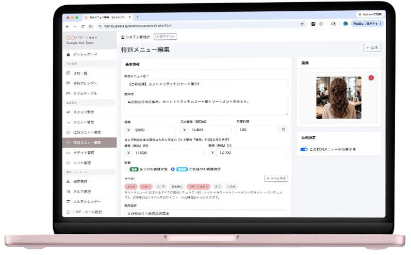Click the ログアウト button
Image resolution: width=411 pixels, height=255 pixels.
tap(165, 37)
